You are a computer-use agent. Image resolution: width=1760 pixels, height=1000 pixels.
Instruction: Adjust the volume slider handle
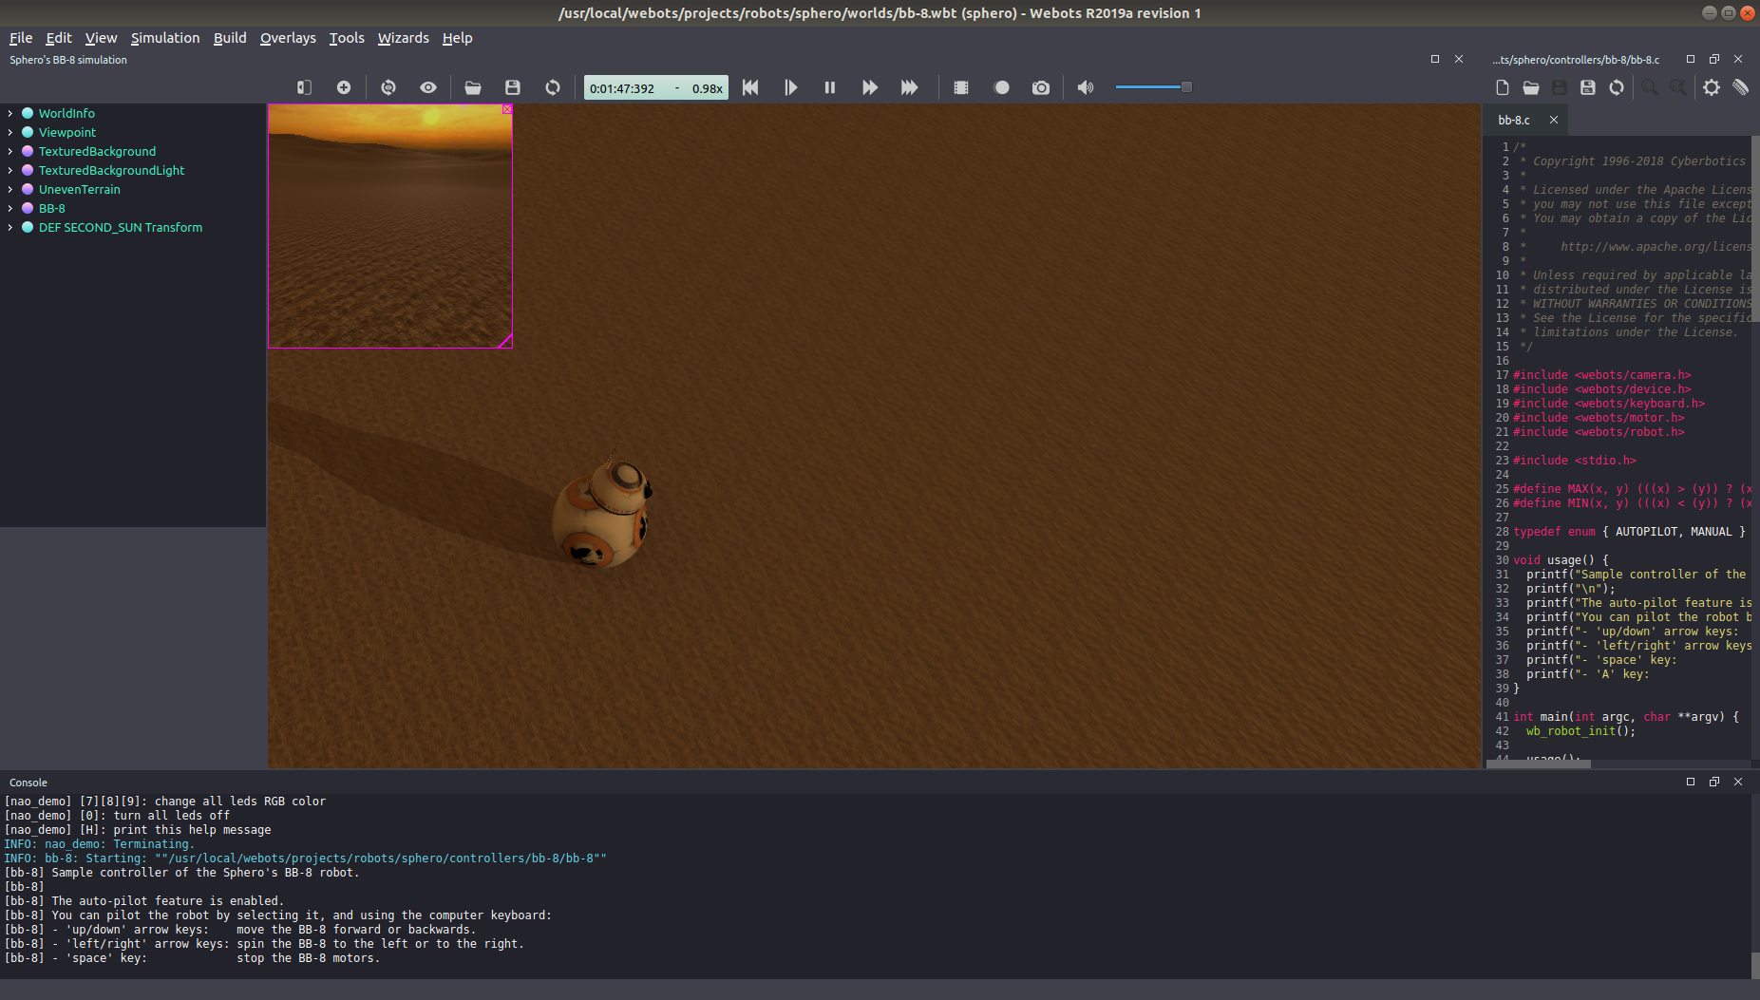tap(1186, 87)
